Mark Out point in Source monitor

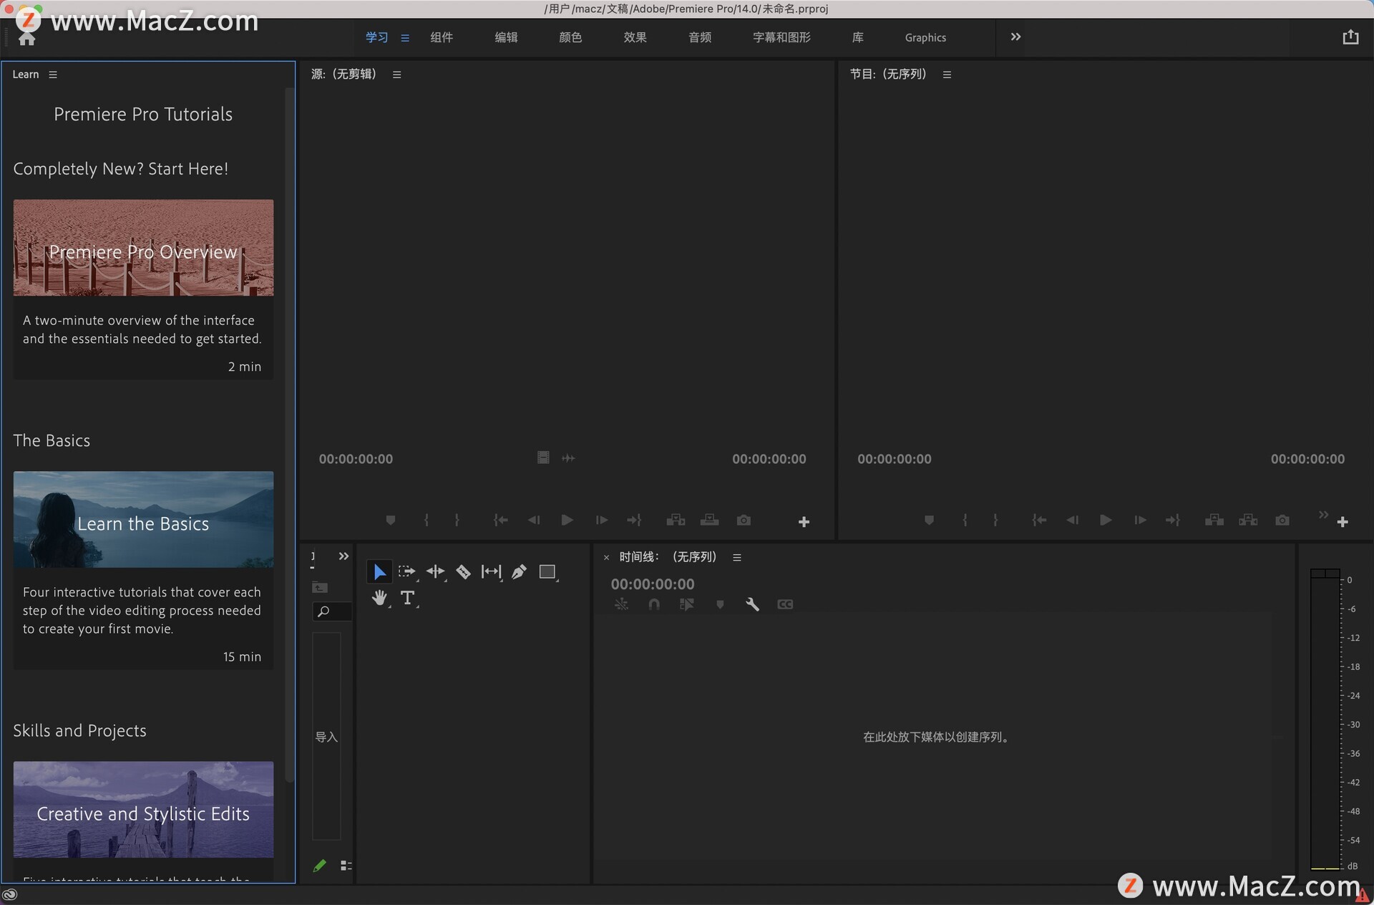(457, 521)
